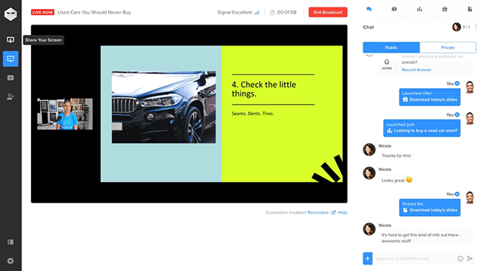Click the Record Answer link

pos(416,70)
